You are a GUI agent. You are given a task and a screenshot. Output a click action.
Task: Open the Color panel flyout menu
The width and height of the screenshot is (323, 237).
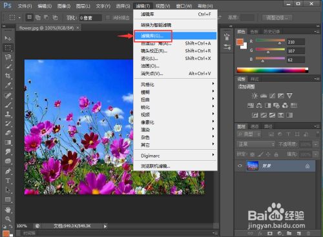[x=317, y=32]
